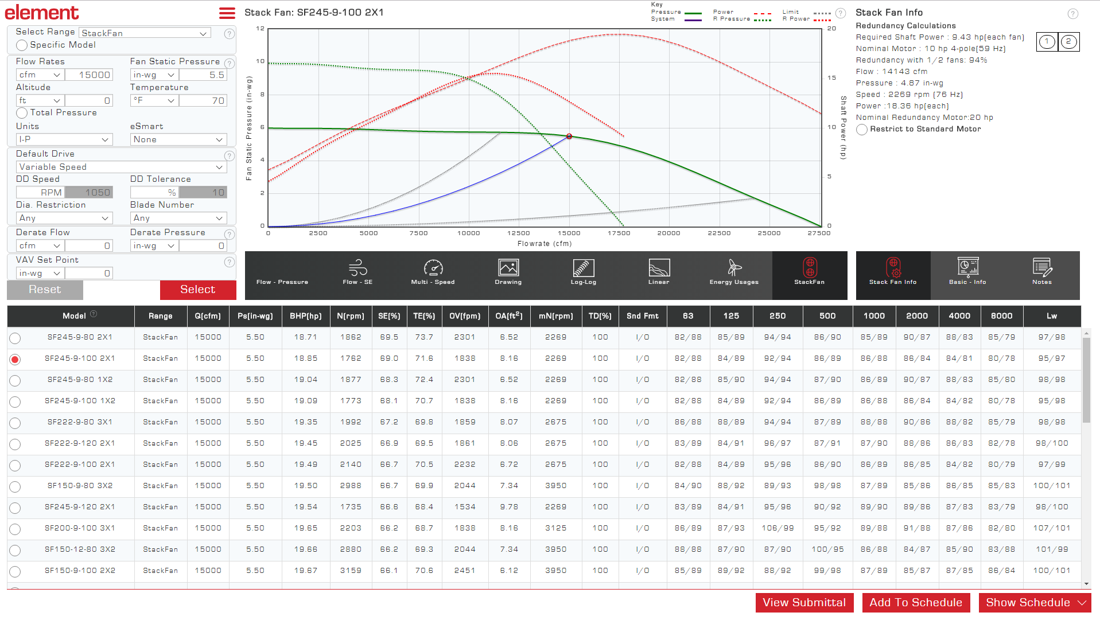Select the SF222-9-80 3X1 row radio button
This screenshot has width=1100, height=628.
pos(15,423)
